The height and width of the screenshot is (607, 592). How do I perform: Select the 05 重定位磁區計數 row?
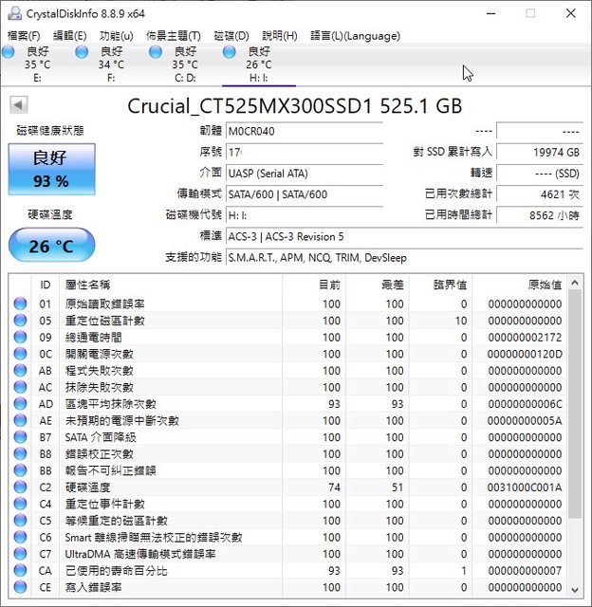190,321
